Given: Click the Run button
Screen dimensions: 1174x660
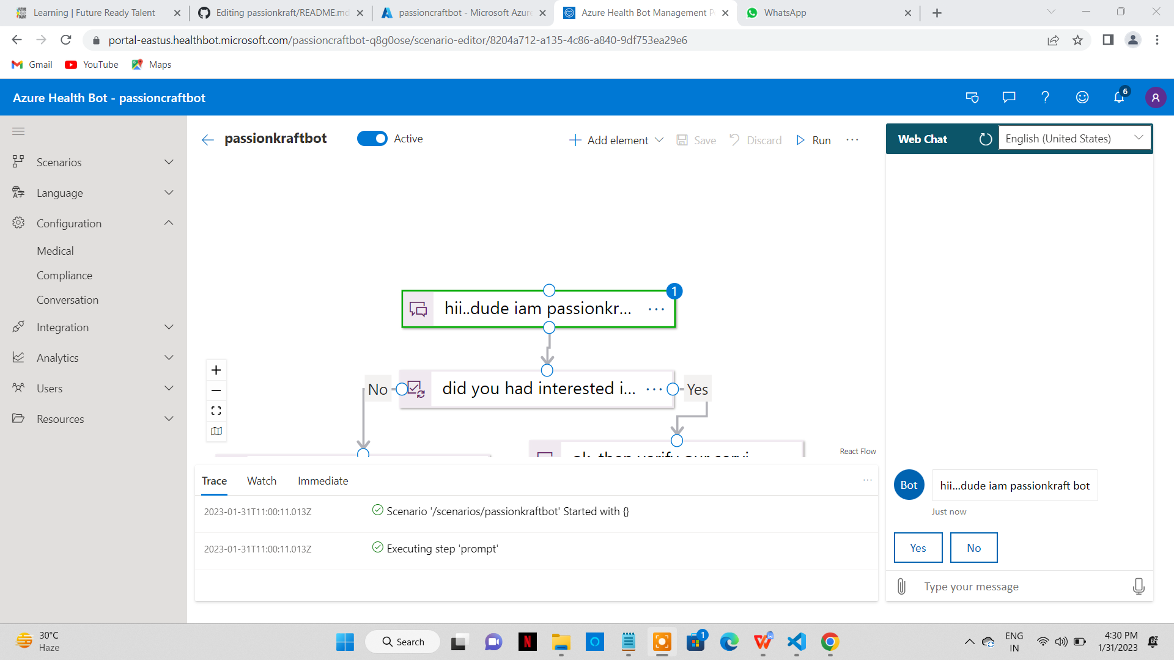Looking at the screenshot, I should tap(814, 140).
